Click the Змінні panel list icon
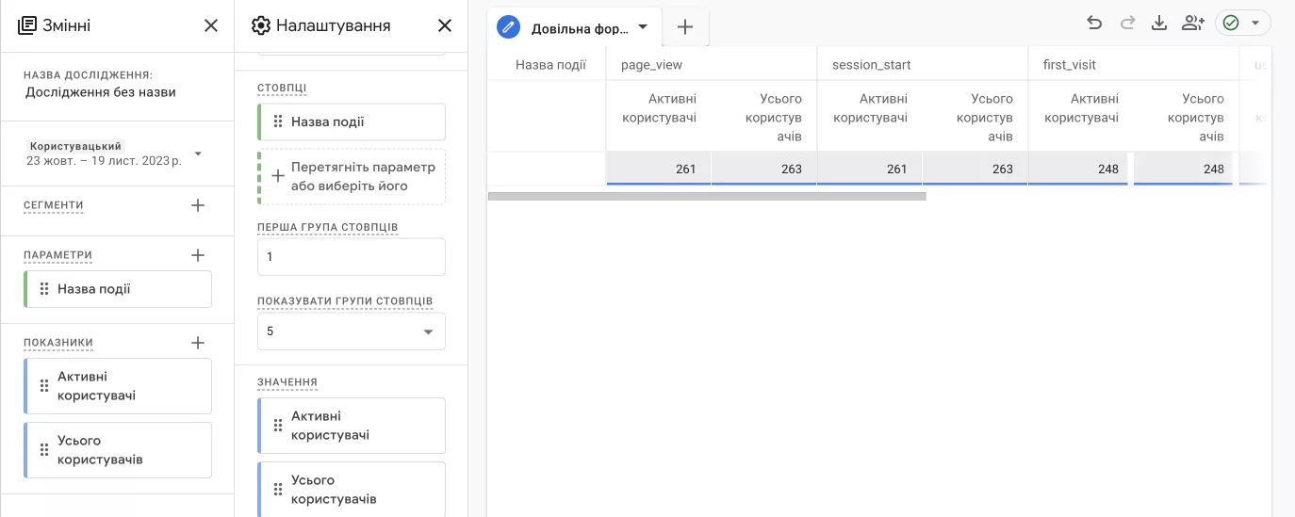Screen dimensions: 1295x517 pos(27,25)
